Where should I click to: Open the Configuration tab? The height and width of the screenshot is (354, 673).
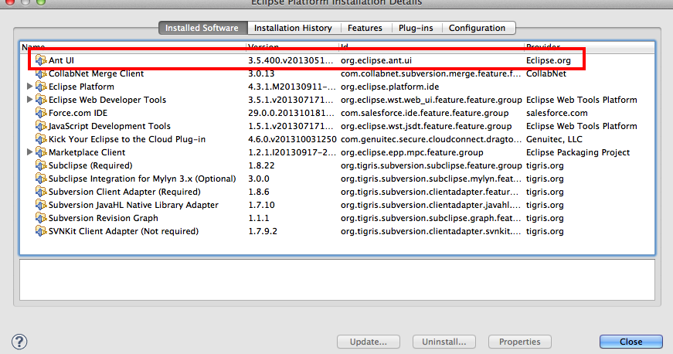point(478,28)
